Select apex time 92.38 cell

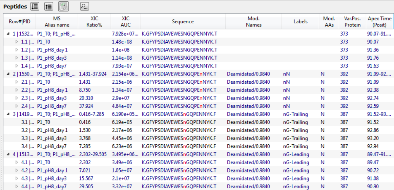[x=373, y=90]
